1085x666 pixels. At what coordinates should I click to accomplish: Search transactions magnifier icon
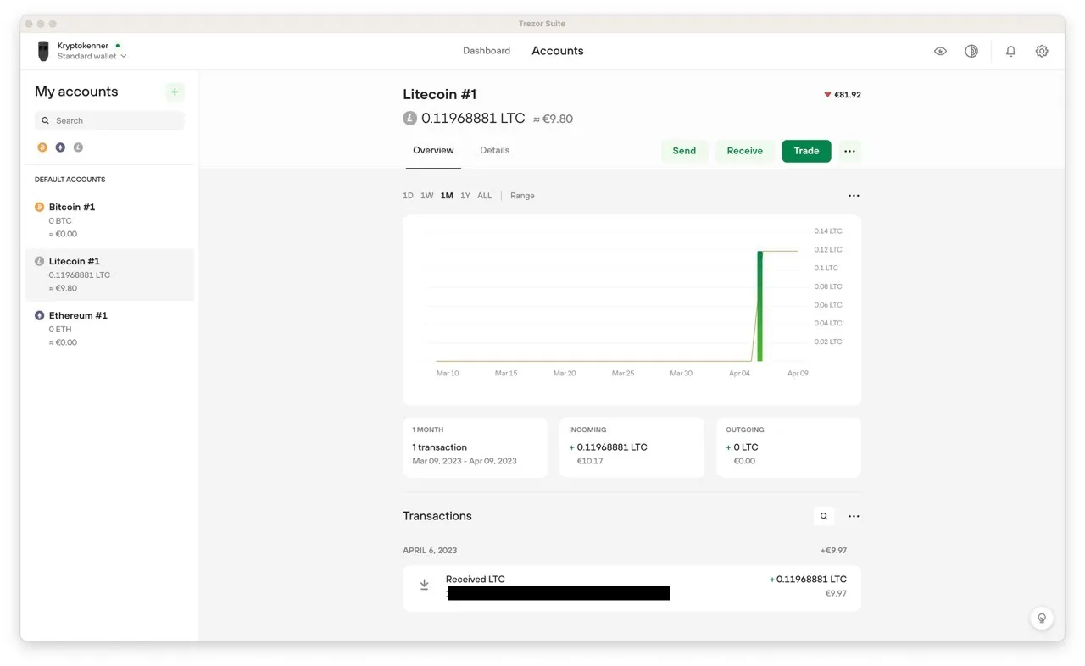824,516
